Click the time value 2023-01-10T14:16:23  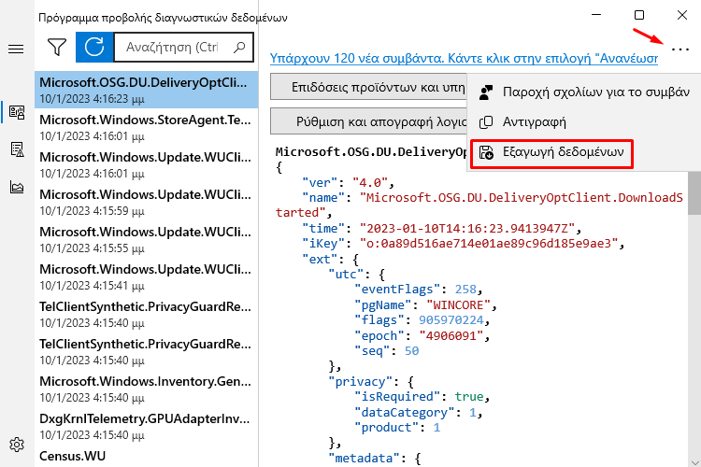pyautogui.click(x=467, y=229)
